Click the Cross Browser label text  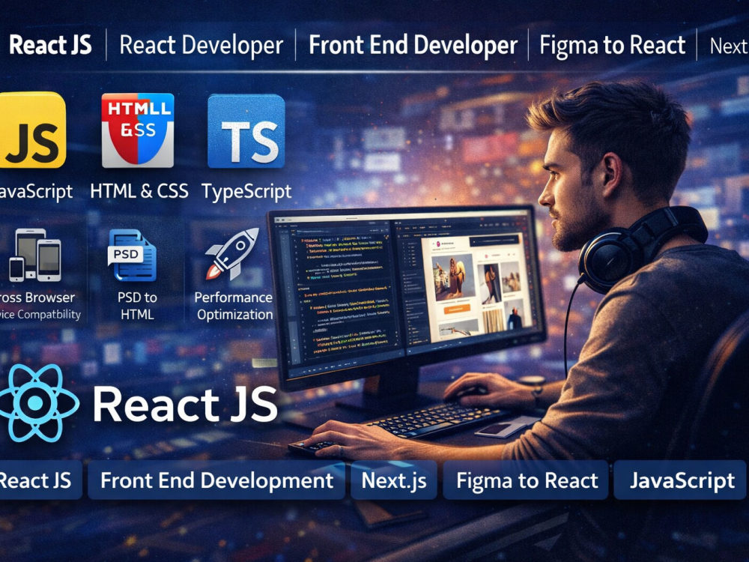click(x=37, y=297)
